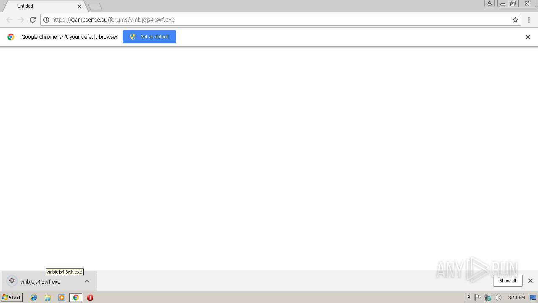Click the network tray icon
538x303 pixels.
[488, 298]
